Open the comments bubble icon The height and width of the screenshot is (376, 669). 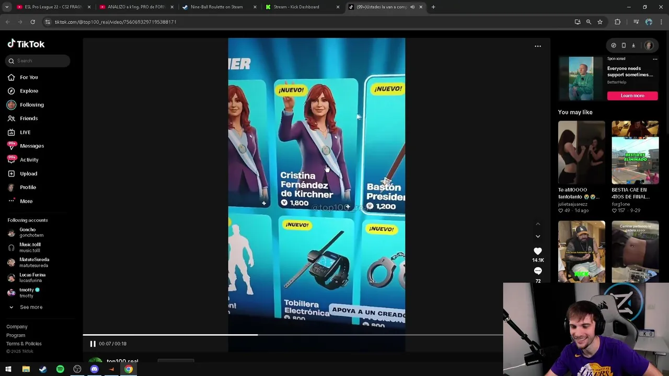click(x=538, y=271)
